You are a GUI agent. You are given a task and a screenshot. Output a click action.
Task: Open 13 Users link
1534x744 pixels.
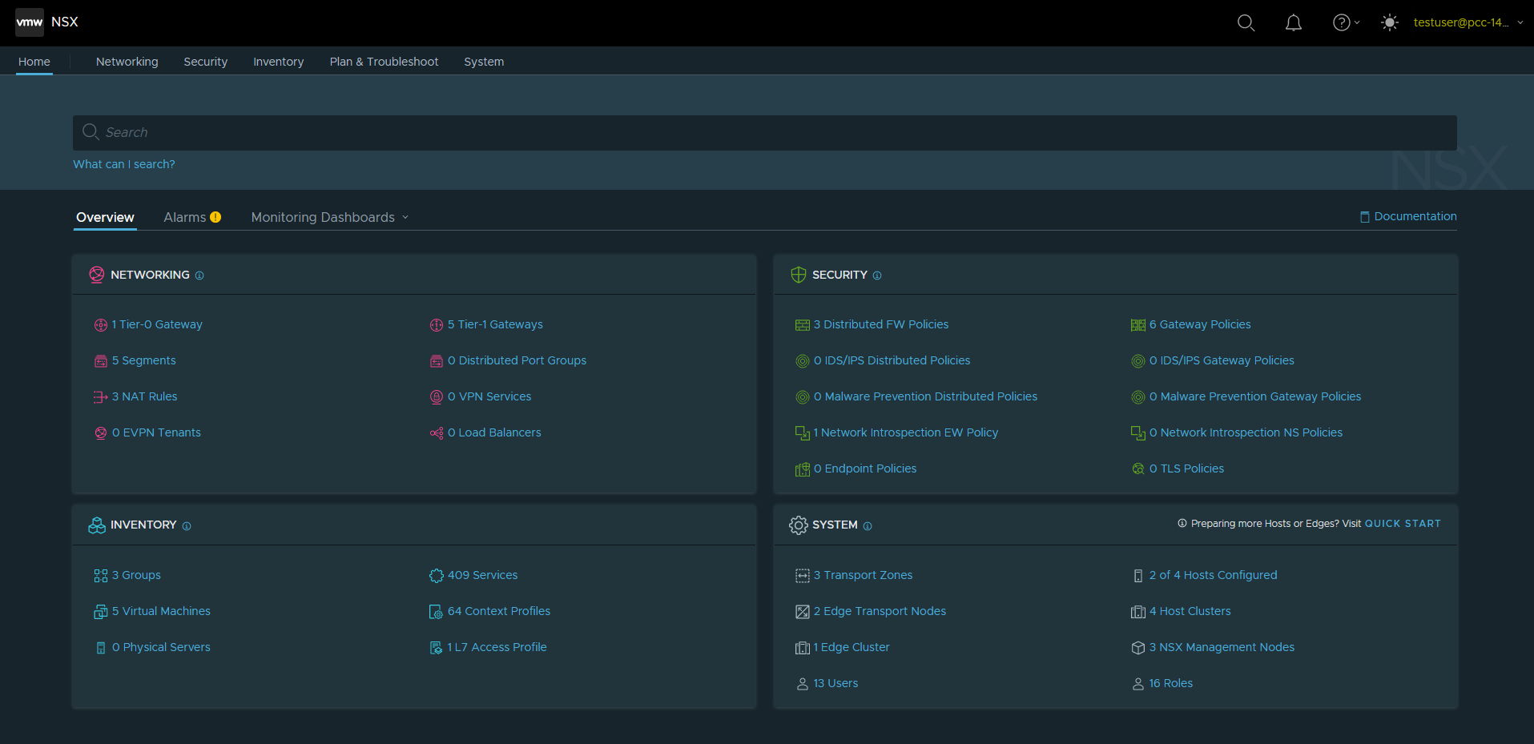click(835, 683)
